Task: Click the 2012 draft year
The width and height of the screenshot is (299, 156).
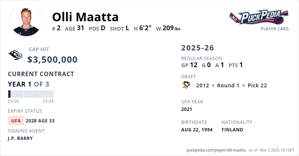Action: coord(202,85)
